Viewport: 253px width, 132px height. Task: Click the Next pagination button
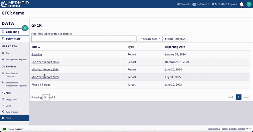point(246,97)
